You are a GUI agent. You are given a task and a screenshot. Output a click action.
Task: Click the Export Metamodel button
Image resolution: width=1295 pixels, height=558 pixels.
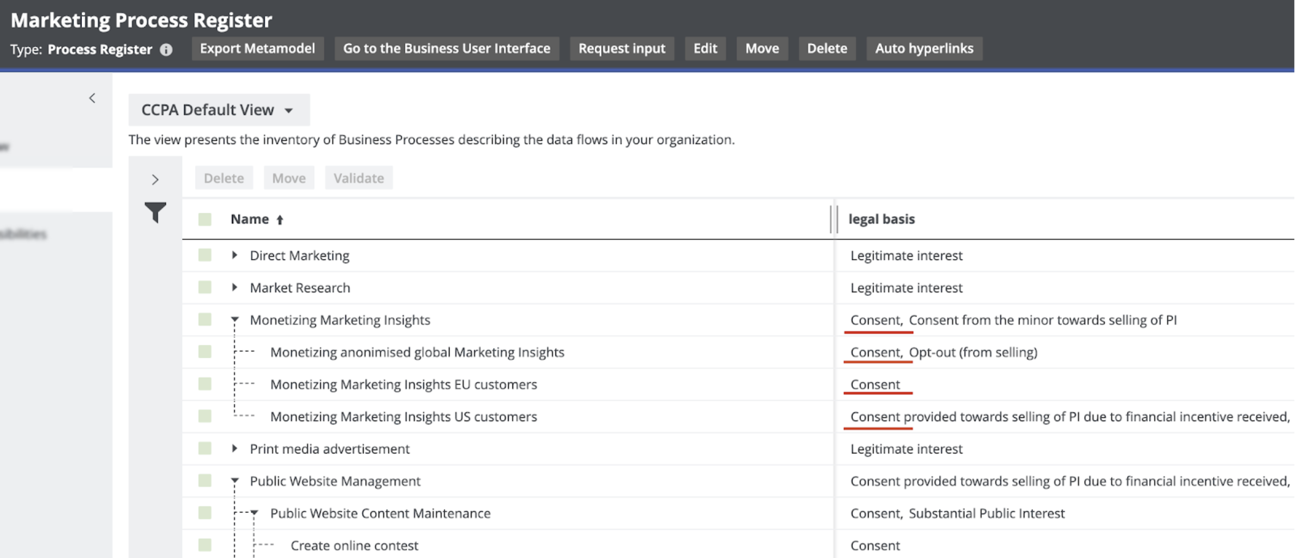(x=258, y=48)
